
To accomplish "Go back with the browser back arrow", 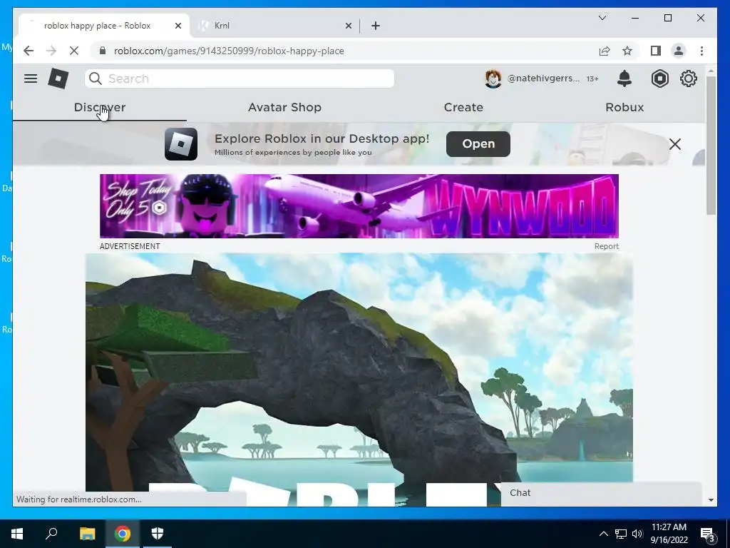I will [x=29, y=51].
